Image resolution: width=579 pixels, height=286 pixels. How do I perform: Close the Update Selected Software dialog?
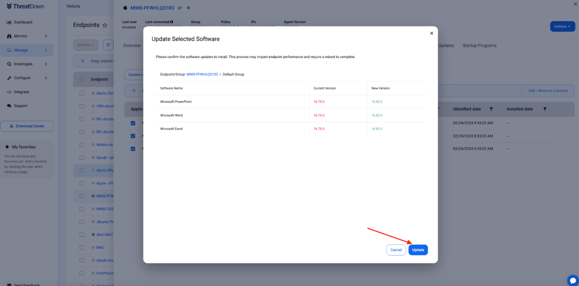[x=431, y=33]
